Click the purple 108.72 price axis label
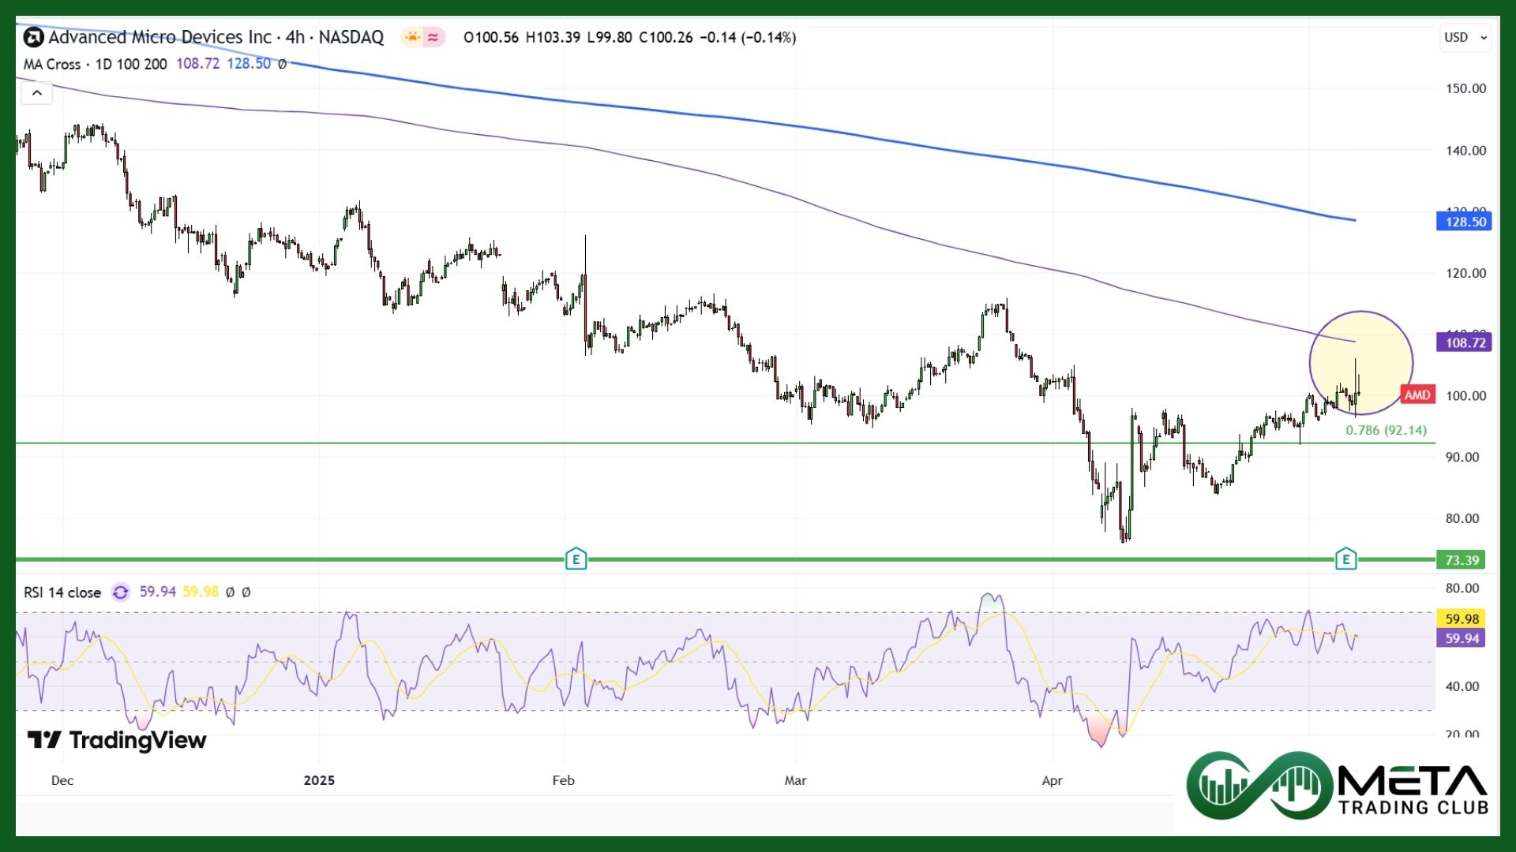Image resolution: width=1516 pixels, height=852 pixels. (x=1465, y=342)
